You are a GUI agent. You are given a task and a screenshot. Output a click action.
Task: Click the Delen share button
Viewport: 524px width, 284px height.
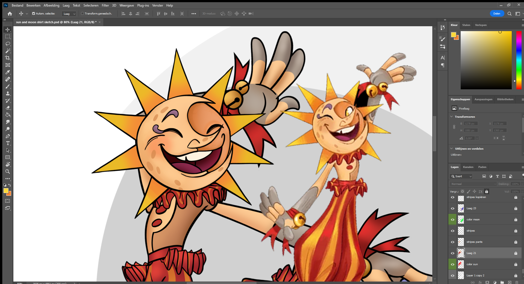(x=497, y=14)
